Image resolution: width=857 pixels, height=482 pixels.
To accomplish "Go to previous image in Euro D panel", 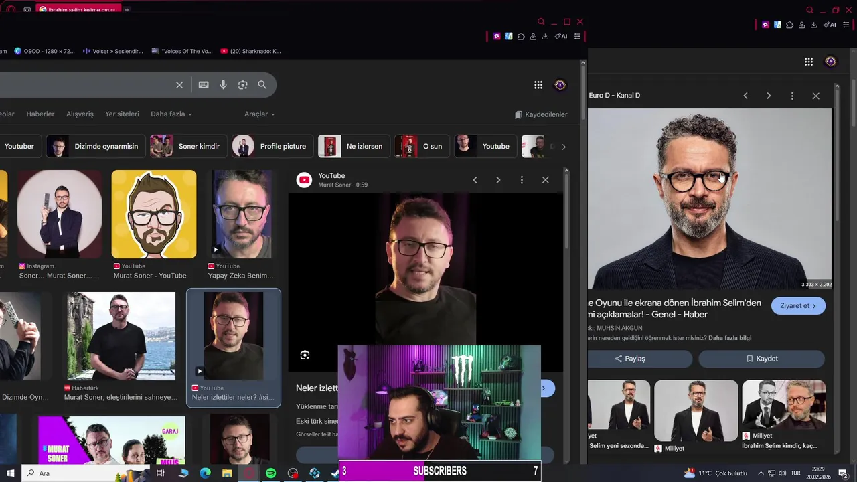I will coord(745,96).
